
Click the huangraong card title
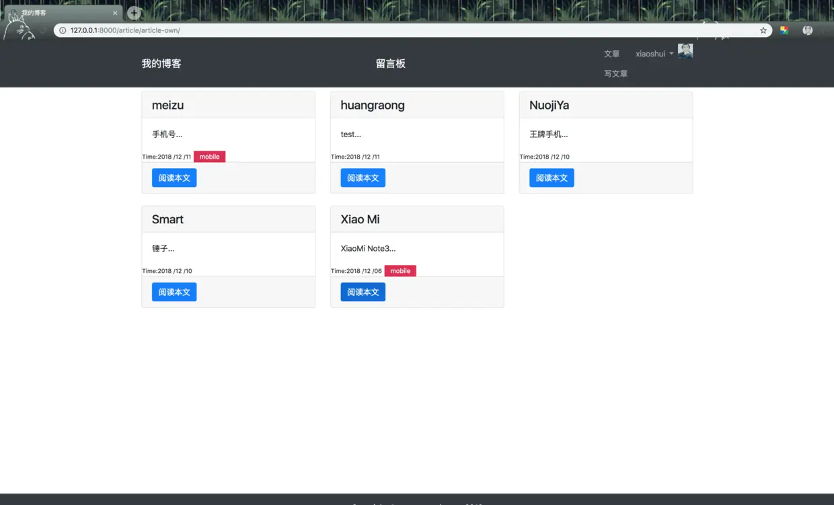373,106
